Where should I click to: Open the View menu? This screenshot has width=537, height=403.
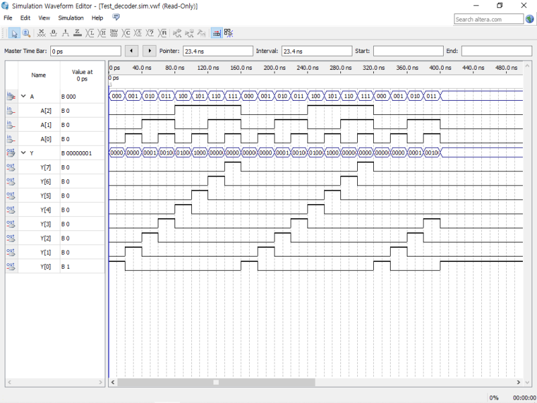(x=44, y=18)
